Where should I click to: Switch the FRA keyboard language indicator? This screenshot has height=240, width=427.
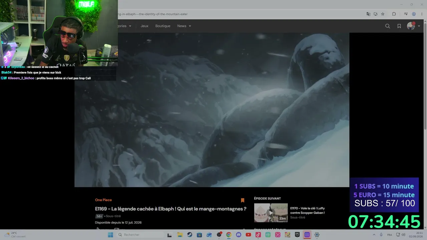click(390, 235)
